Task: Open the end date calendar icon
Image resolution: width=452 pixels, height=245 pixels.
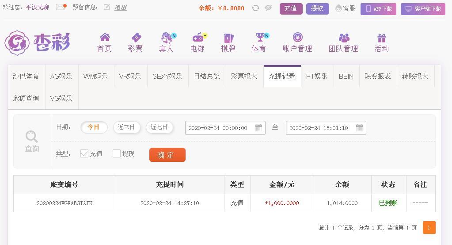Action: pos(359,127)
